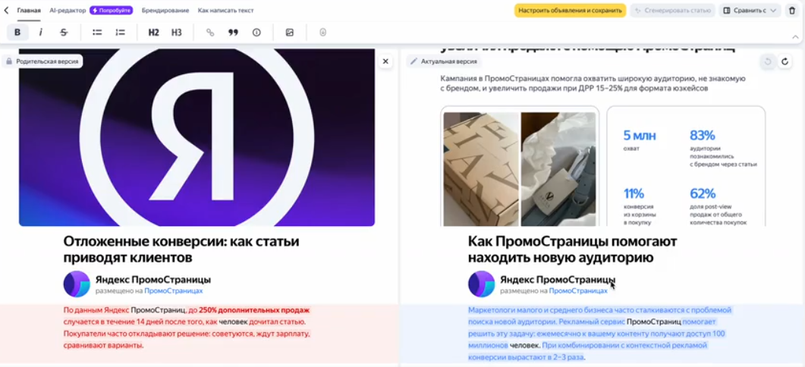Click the blue-highlighted paragraph about marketers
Viewport: 805px width, 367px height.
tap(599, 334)
